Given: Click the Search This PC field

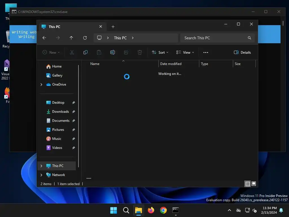Looking at the screenshot, I should click(x=217, y=38).
